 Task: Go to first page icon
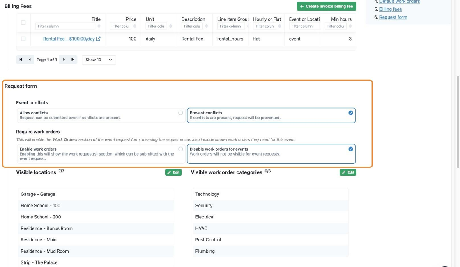[x=21, y=60]
